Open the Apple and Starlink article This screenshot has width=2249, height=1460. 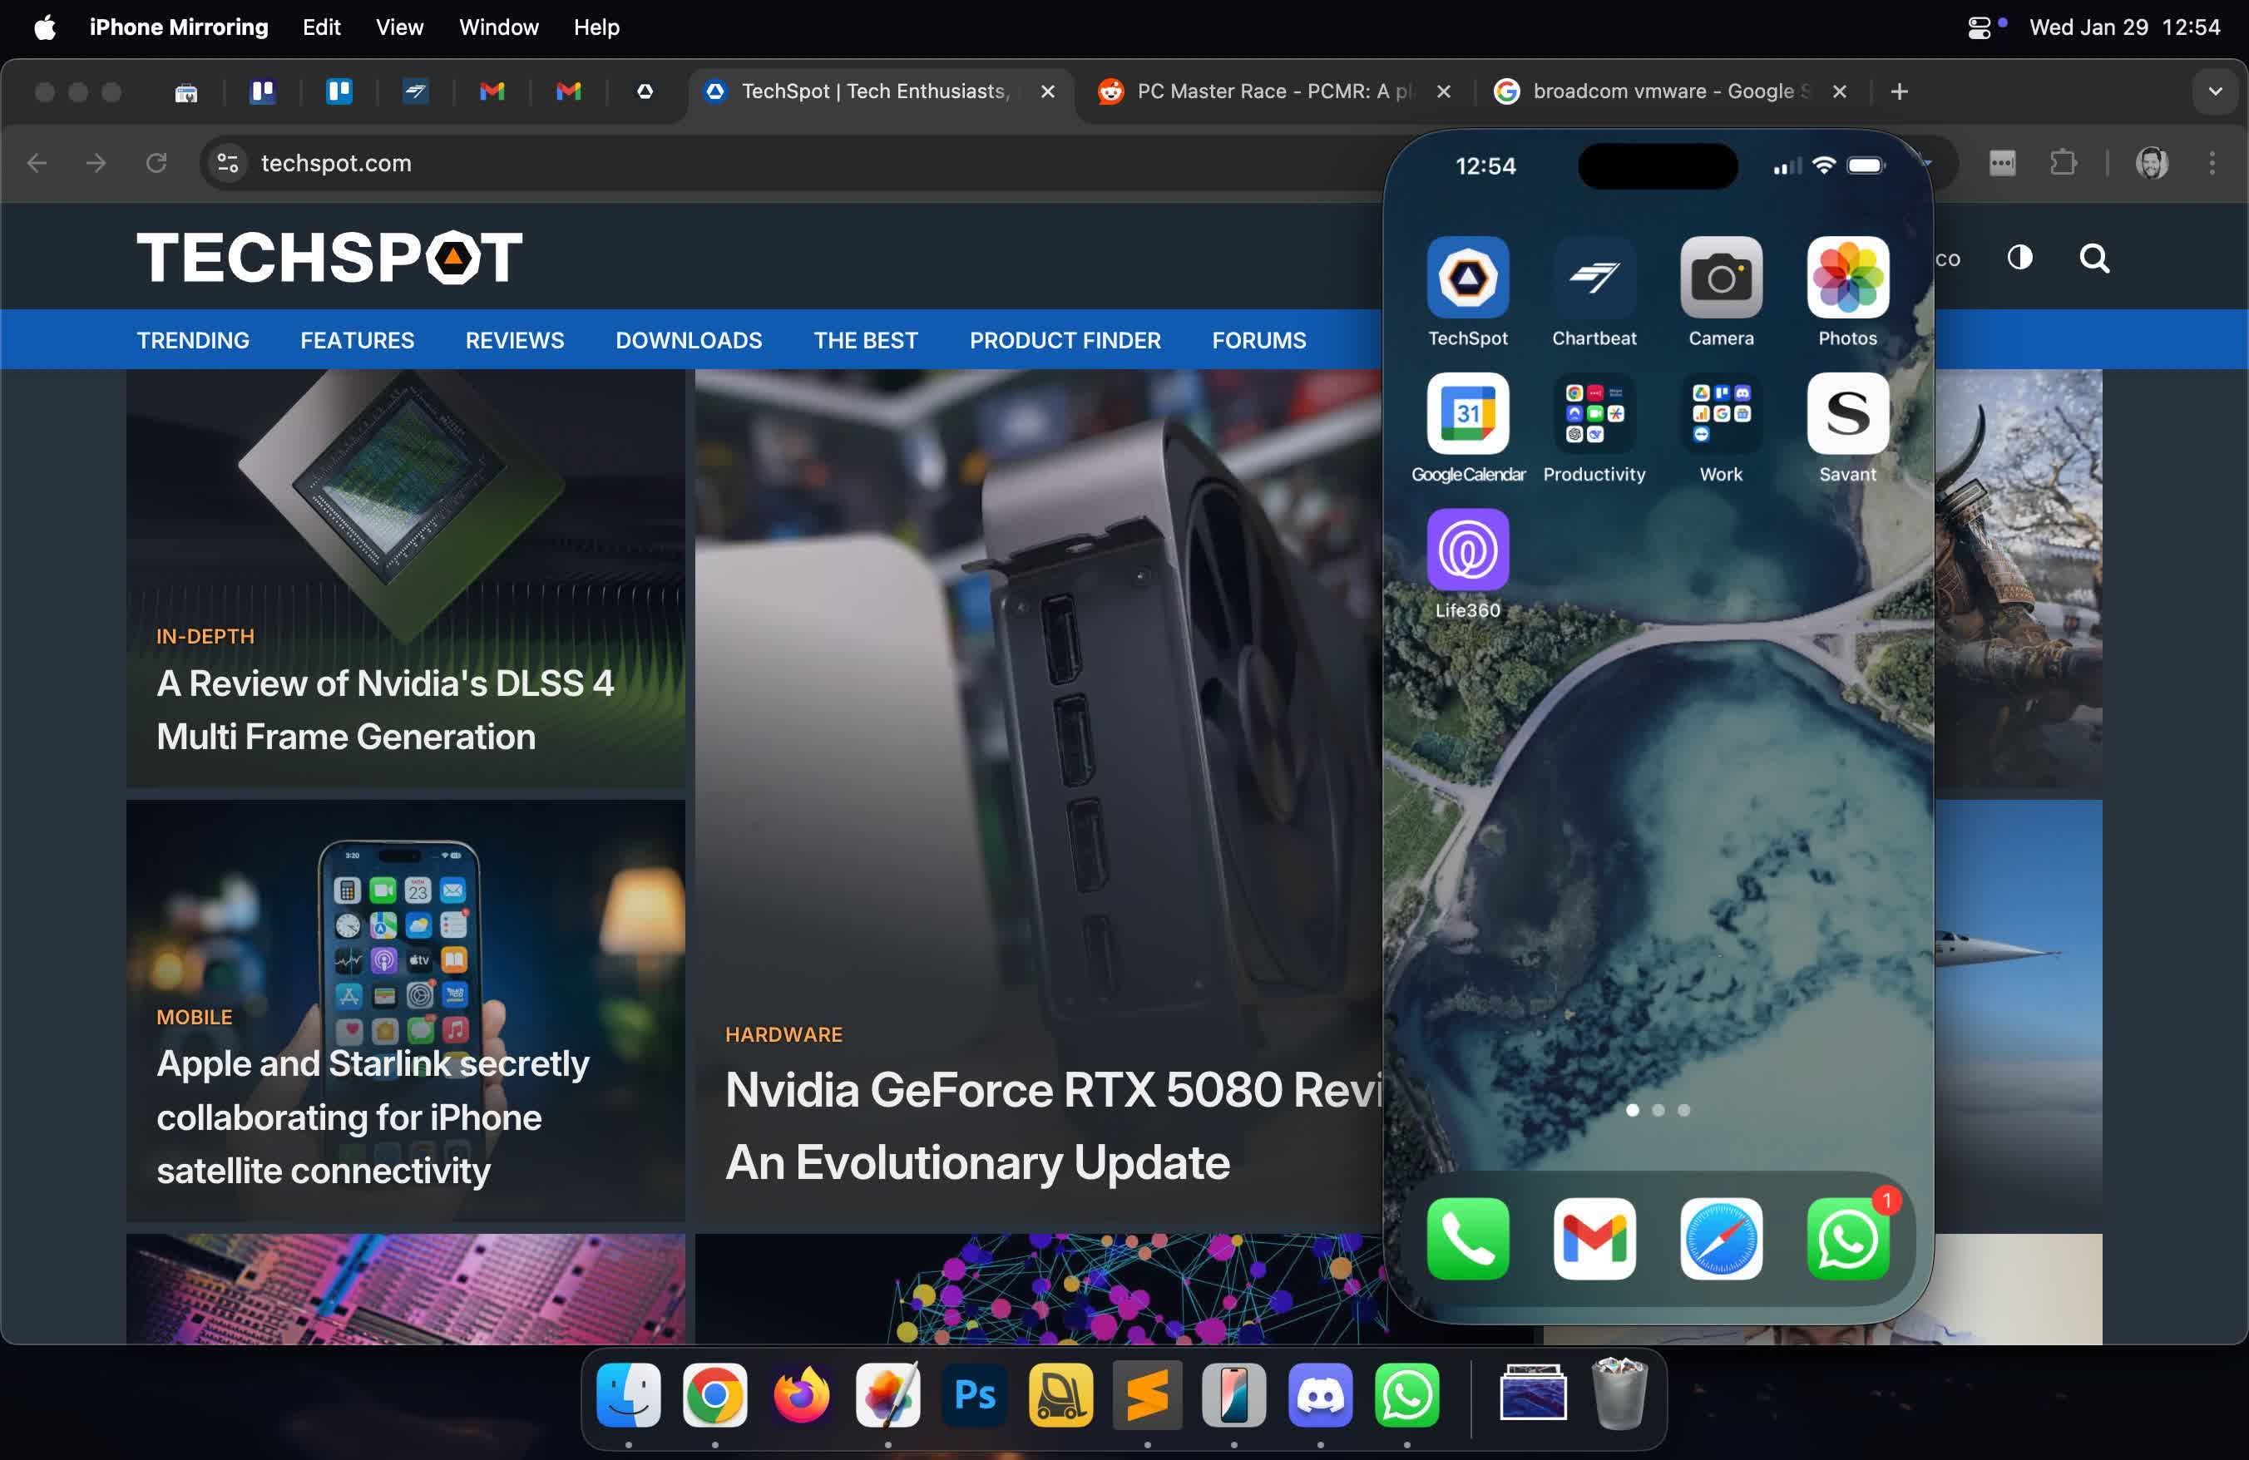tap(373, 1117)
